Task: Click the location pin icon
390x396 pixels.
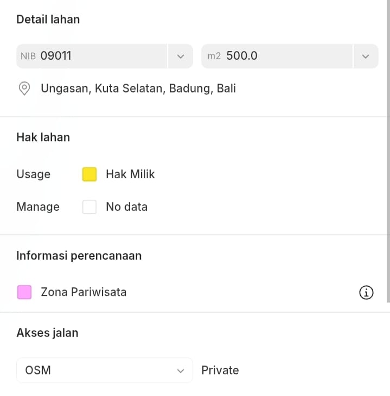Action: point(24,89)
